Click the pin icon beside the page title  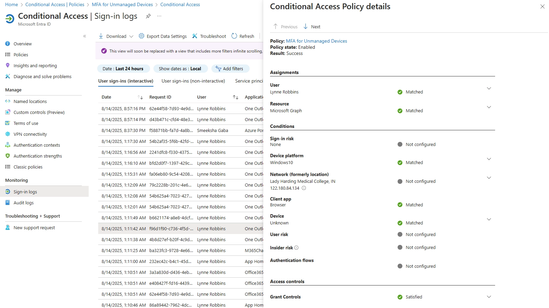(x=148, y=16)
